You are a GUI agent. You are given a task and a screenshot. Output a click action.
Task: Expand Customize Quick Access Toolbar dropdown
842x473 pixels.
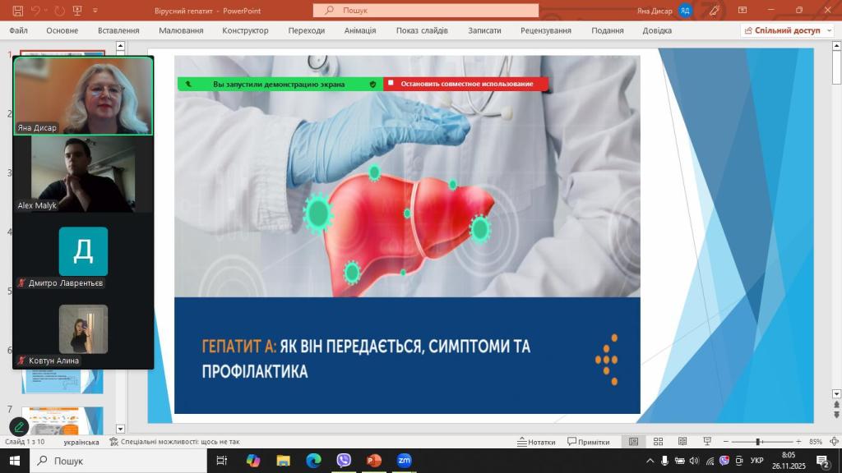click(95, 11)
